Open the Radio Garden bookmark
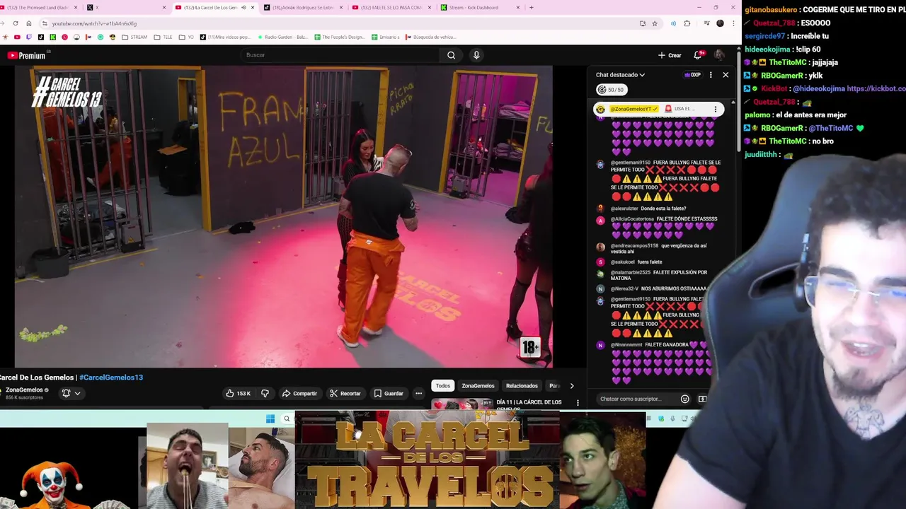 pos(282,37)
